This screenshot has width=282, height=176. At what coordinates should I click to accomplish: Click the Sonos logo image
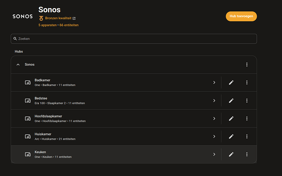click(x=22, y=16)
